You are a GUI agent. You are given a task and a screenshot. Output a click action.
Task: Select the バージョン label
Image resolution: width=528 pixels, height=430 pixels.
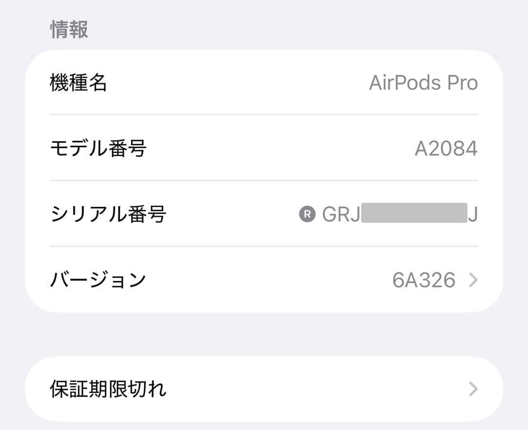[x=98, y=280]
